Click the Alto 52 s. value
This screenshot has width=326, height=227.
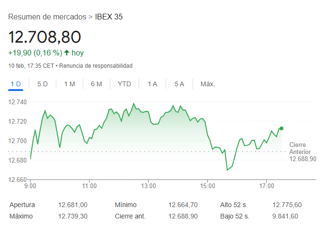[287, 205]
